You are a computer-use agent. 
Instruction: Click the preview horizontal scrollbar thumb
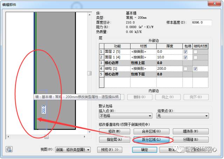47,137
